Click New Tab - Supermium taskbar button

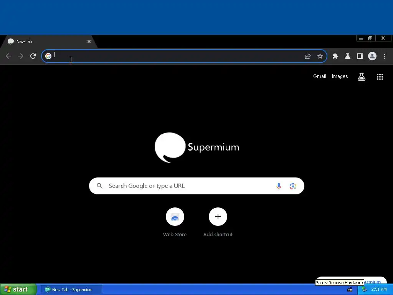pyautogui.click(x=71, y=290)
